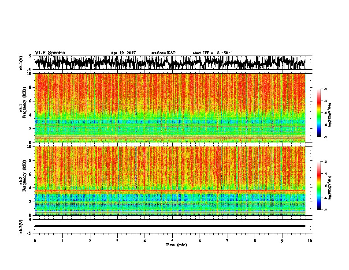Click time axis tick label "6"

coord(200,241)
